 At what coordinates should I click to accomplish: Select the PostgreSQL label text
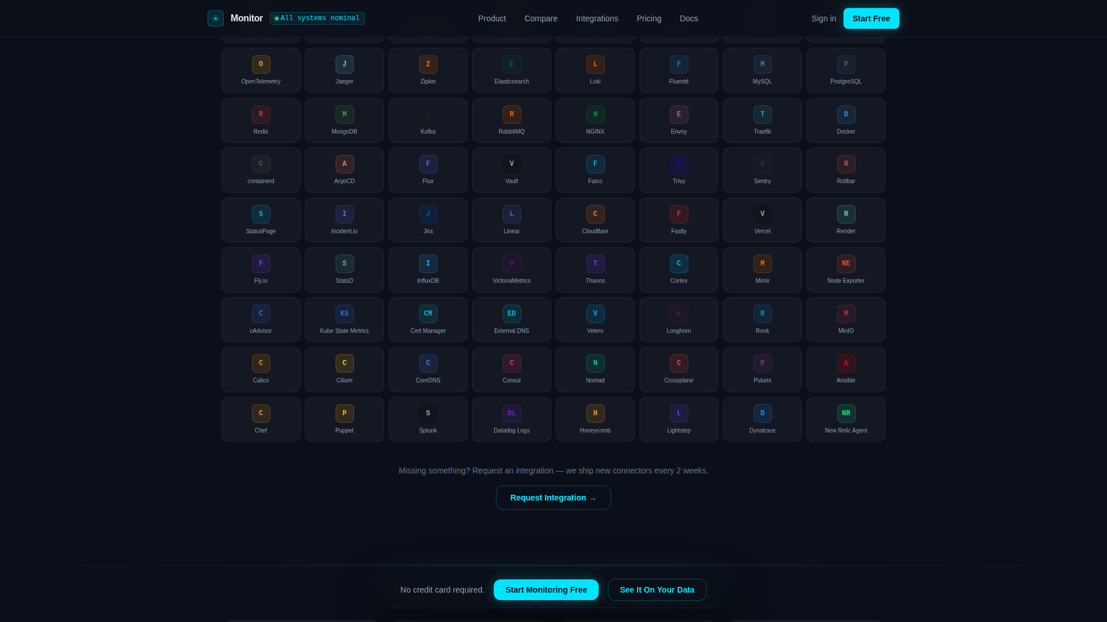pos(846,82)
